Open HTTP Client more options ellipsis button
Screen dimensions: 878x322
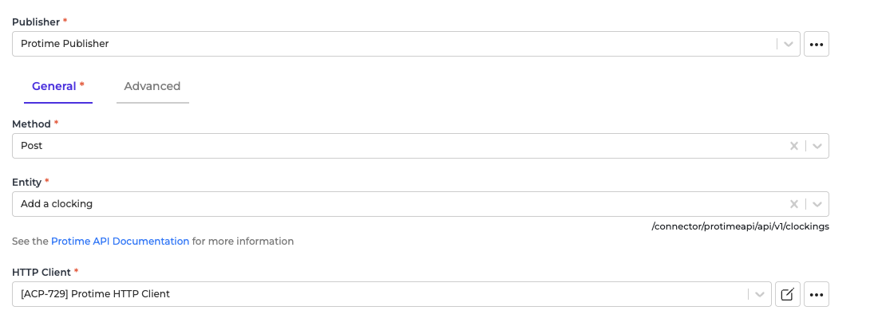tap(817, 294)
